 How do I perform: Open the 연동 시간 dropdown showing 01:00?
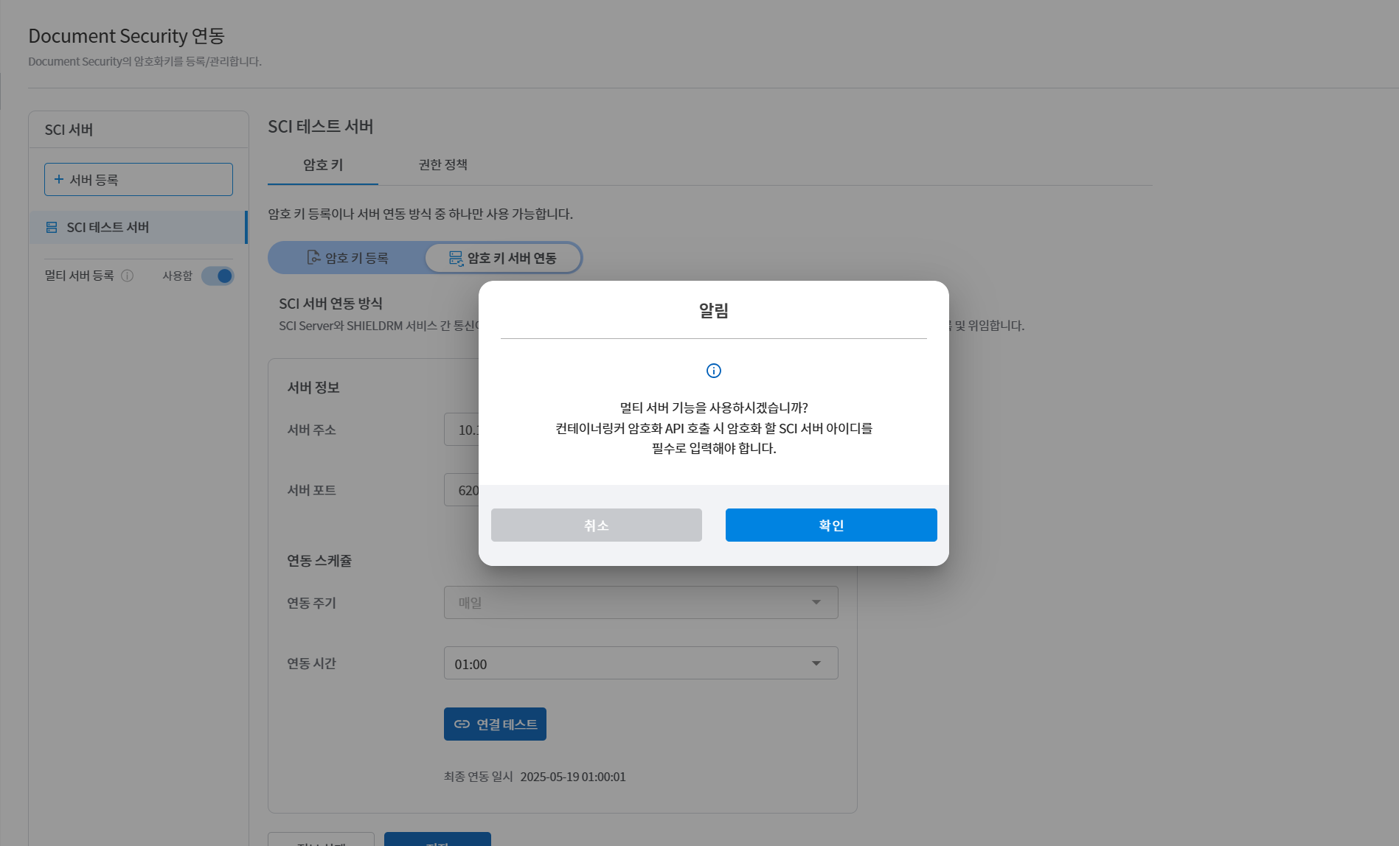click(641, 663)
